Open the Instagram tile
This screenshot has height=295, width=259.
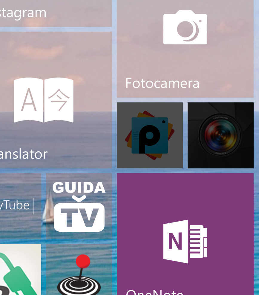(x=56, y=13)
